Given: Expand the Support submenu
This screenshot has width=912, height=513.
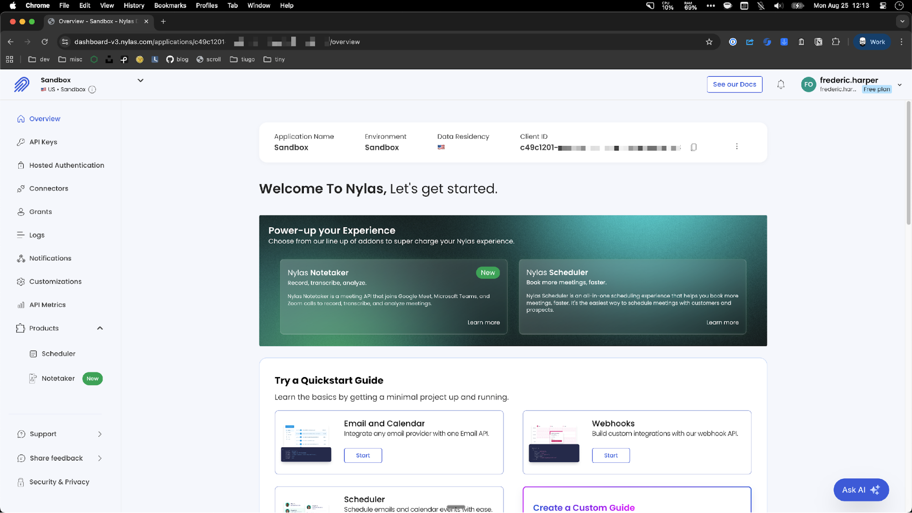Looking at the screenshot, I should click(99, 434).
